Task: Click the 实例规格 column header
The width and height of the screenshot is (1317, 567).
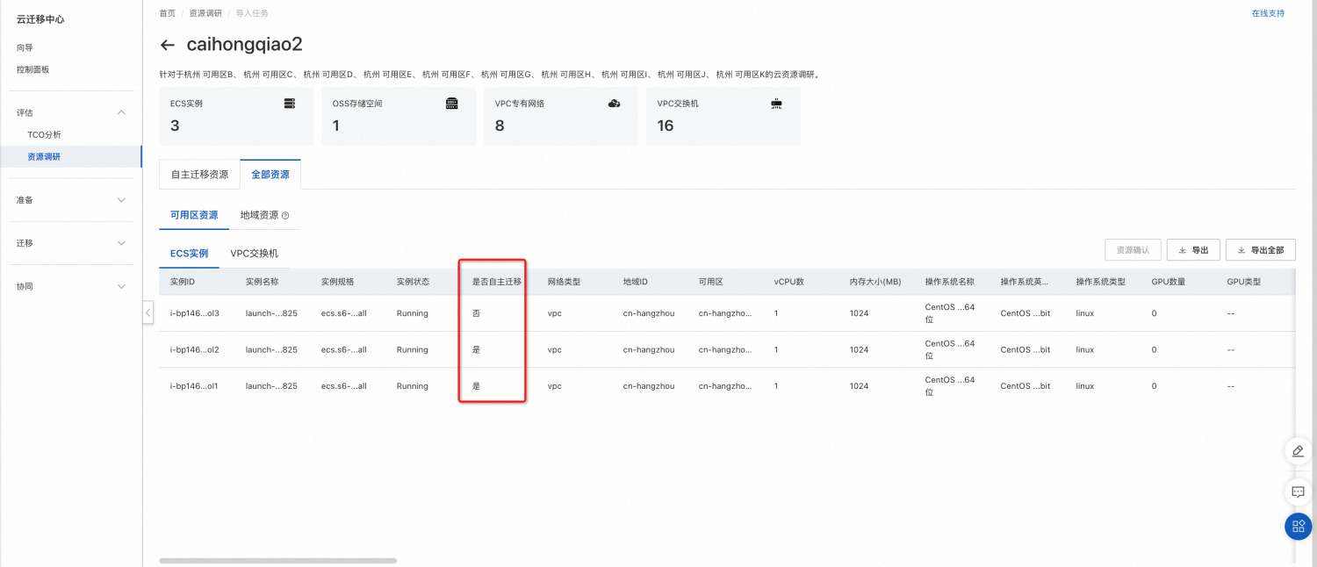Action: tap(338, 282)
